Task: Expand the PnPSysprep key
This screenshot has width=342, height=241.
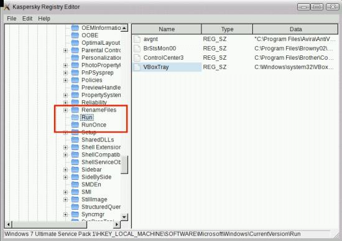Action: [x=65, y=73]
